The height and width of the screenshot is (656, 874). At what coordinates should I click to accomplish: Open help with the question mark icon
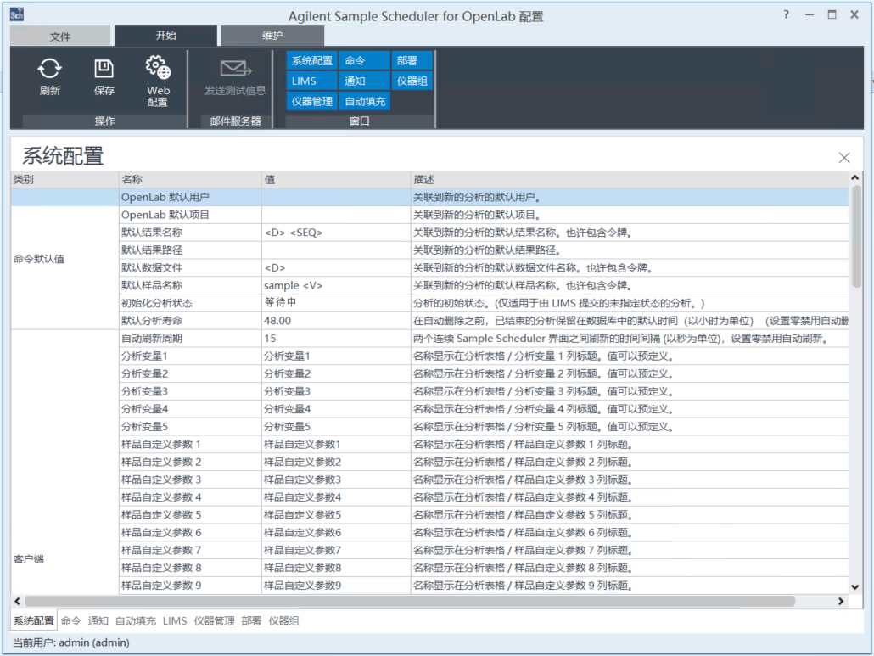pos(786,14)
